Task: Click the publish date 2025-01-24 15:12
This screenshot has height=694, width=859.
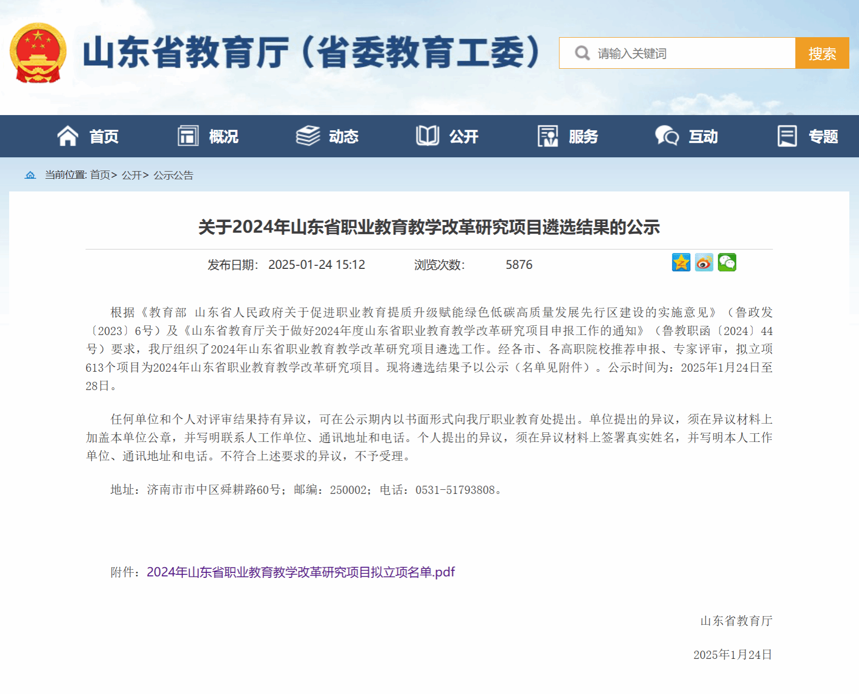Action: (x=316, y=265)
